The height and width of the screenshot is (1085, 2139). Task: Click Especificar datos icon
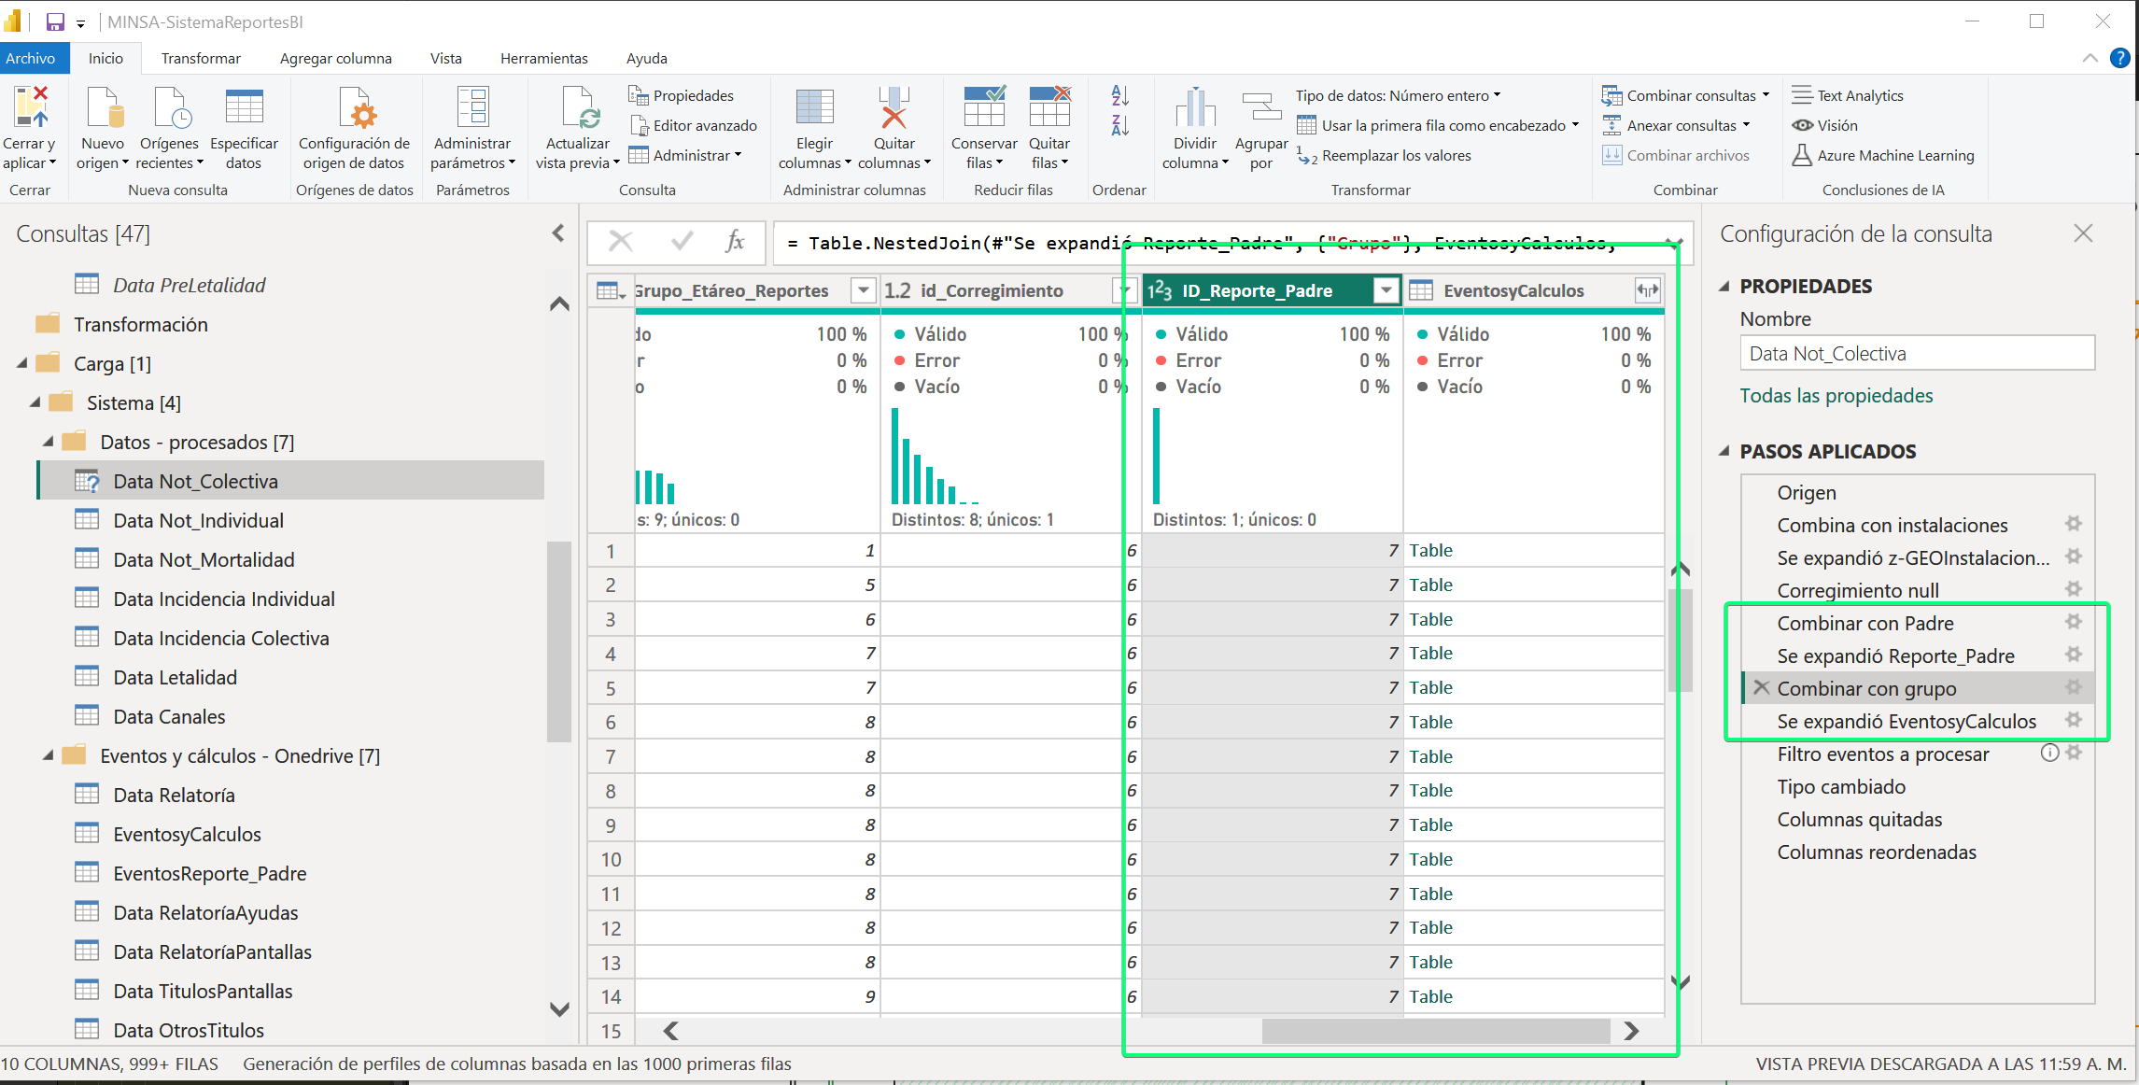coord(244,107)
